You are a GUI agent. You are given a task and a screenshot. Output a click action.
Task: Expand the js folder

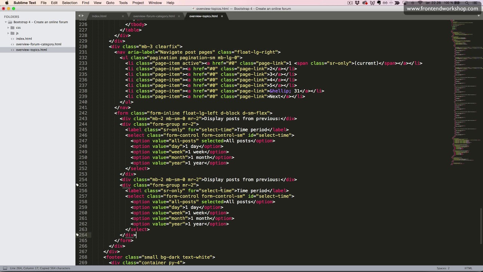point(8,33)
